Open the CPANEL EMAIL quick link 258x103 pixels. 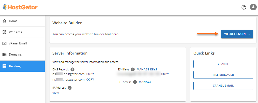[x=223, y=86]
